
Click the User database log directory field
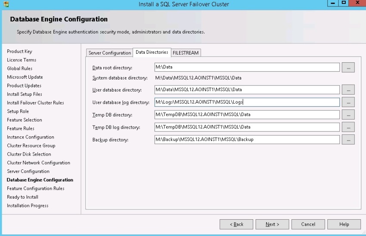pyautogui.click(x=247, y=102)
